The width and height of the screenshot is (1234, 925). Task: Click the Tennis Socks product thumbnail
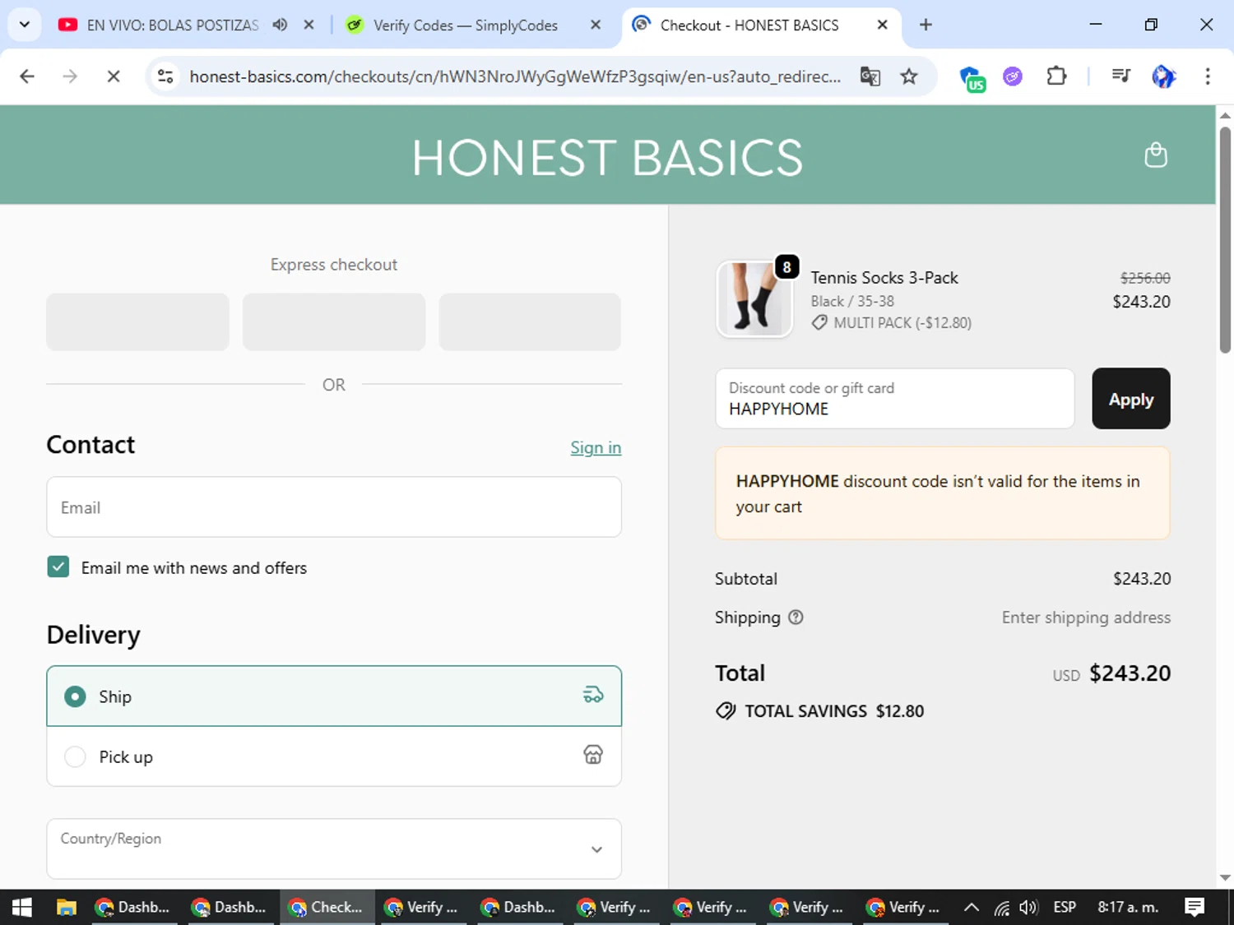[x=754, y=299]
